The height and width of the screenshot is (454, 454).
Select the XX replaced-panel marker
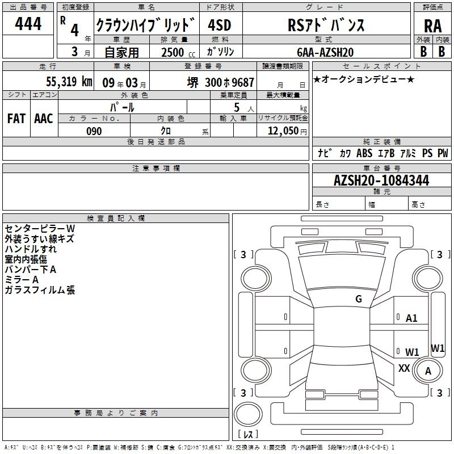(404, 368)
